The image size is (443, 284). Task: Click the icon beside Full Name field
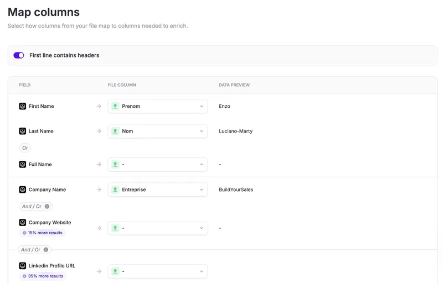pos(23,164)
